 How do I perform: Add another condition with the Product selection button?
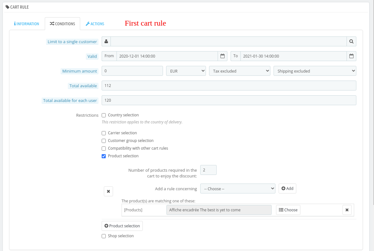tap(122, 226)
